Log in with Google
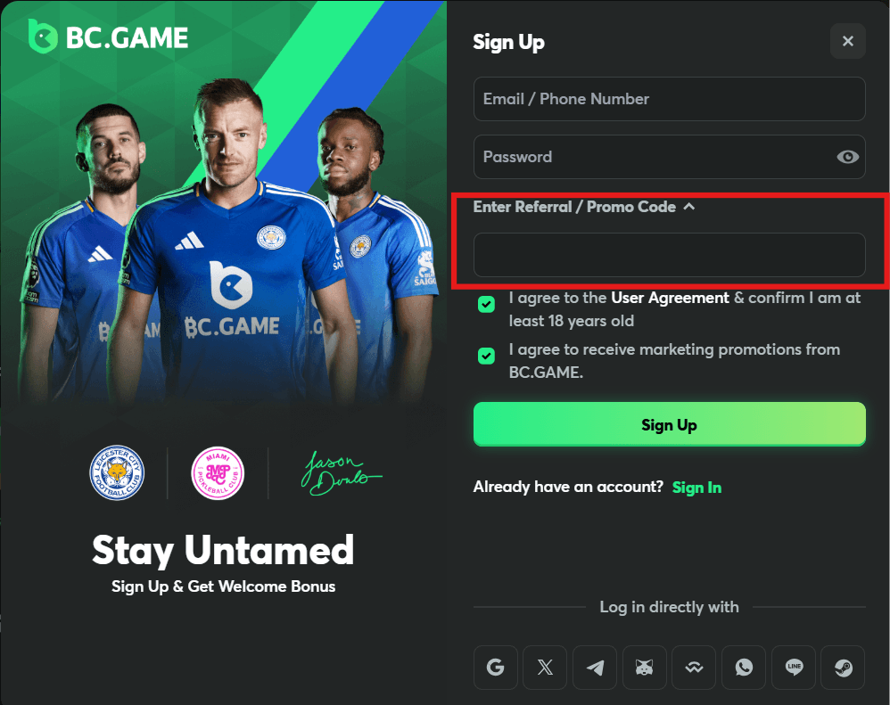890x705 pixels. click(x=496, y=668)
